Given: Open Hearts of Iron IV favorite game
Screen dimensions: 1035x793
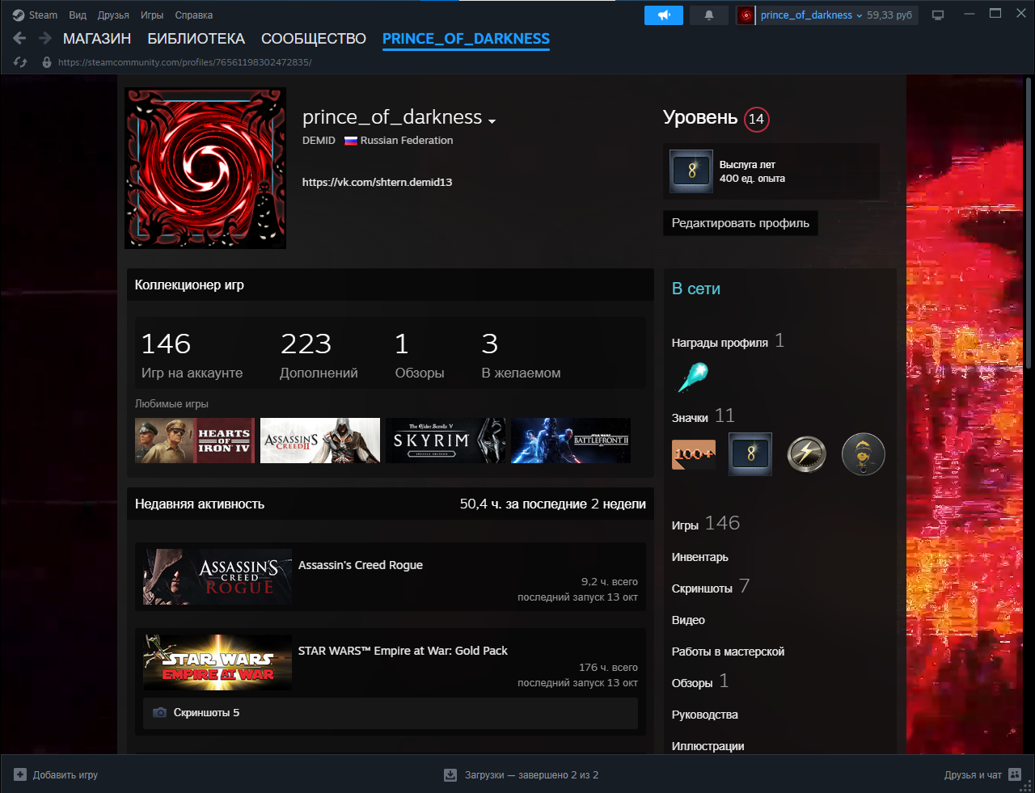Looking at the screenshot, I should [x=195, y=441].
